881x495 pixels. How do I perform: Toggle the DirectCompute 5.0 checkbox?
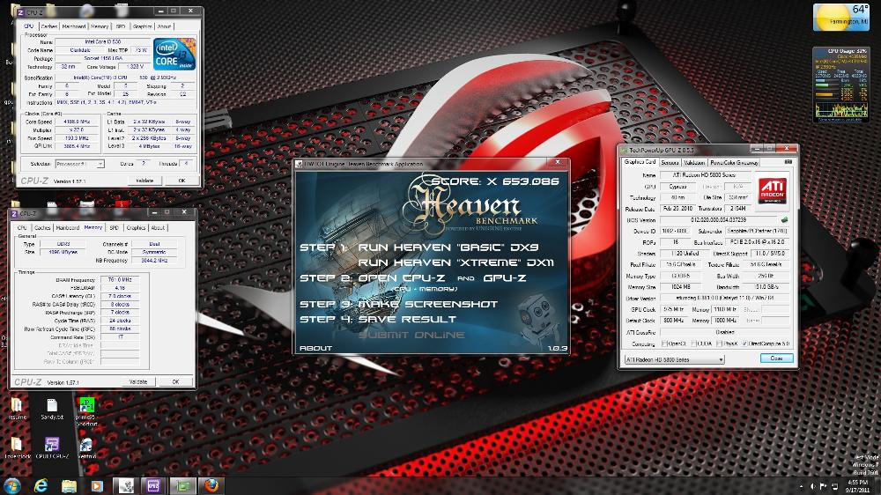[x=744, y=344]
